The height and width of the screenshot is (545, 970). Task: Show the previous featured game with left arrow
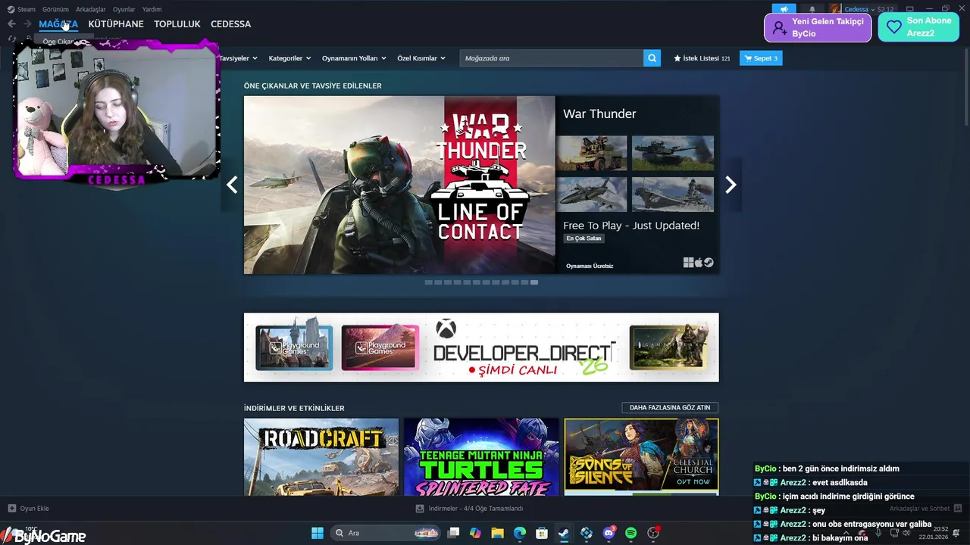(232, 185)
